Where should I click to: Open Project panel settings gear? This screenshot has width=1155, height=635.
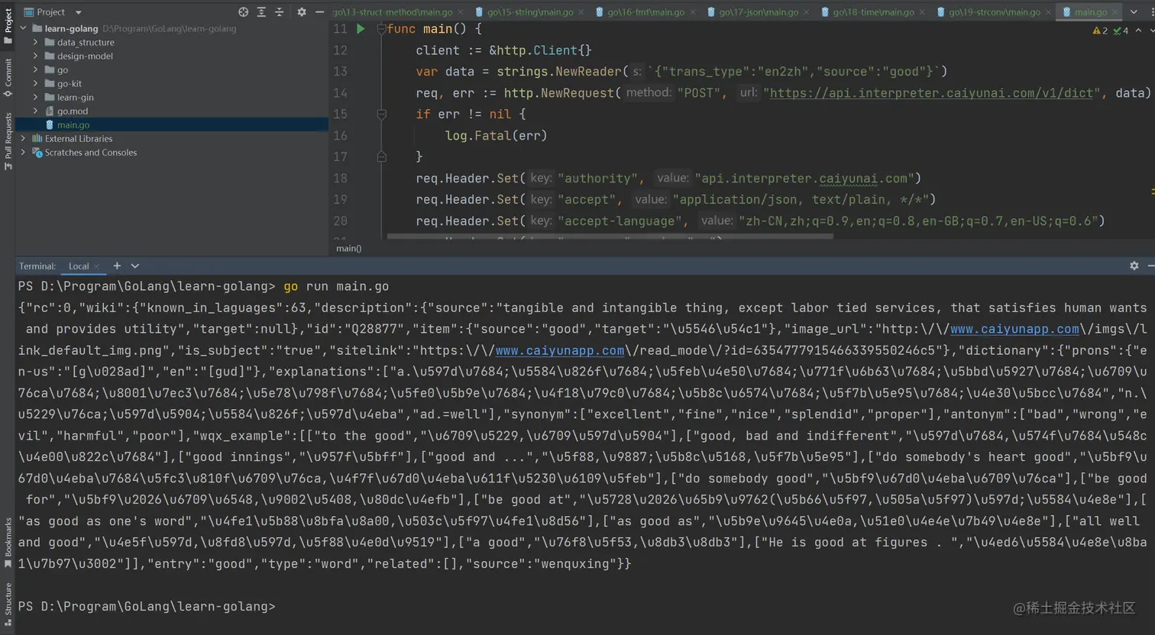(302, 12)
